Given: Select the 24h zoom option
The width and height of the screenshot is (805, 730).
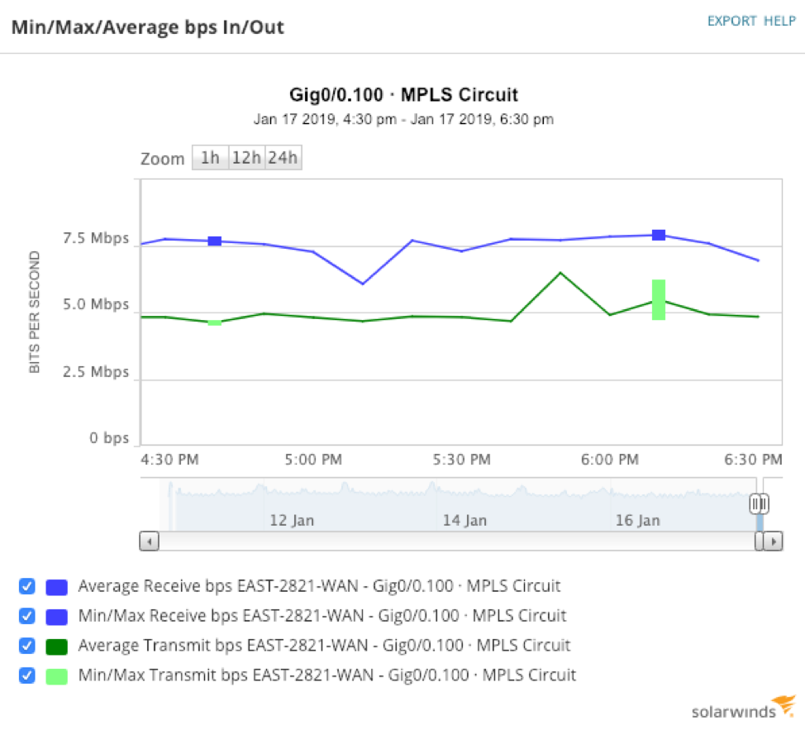Looking at the screenshot, I should pyautogui.click(x=283, y=158).
